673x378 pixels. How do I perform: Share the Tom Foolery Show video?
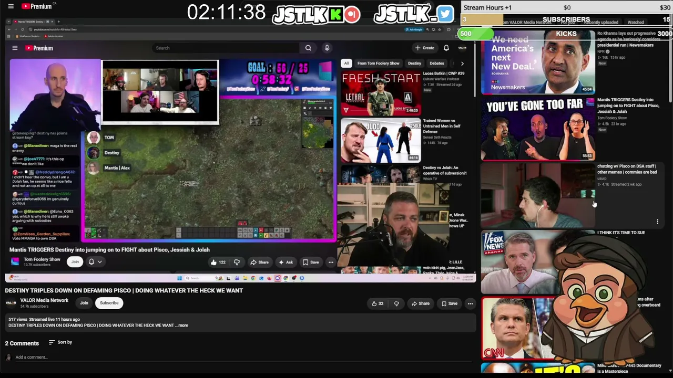click(x=259, y=262)
